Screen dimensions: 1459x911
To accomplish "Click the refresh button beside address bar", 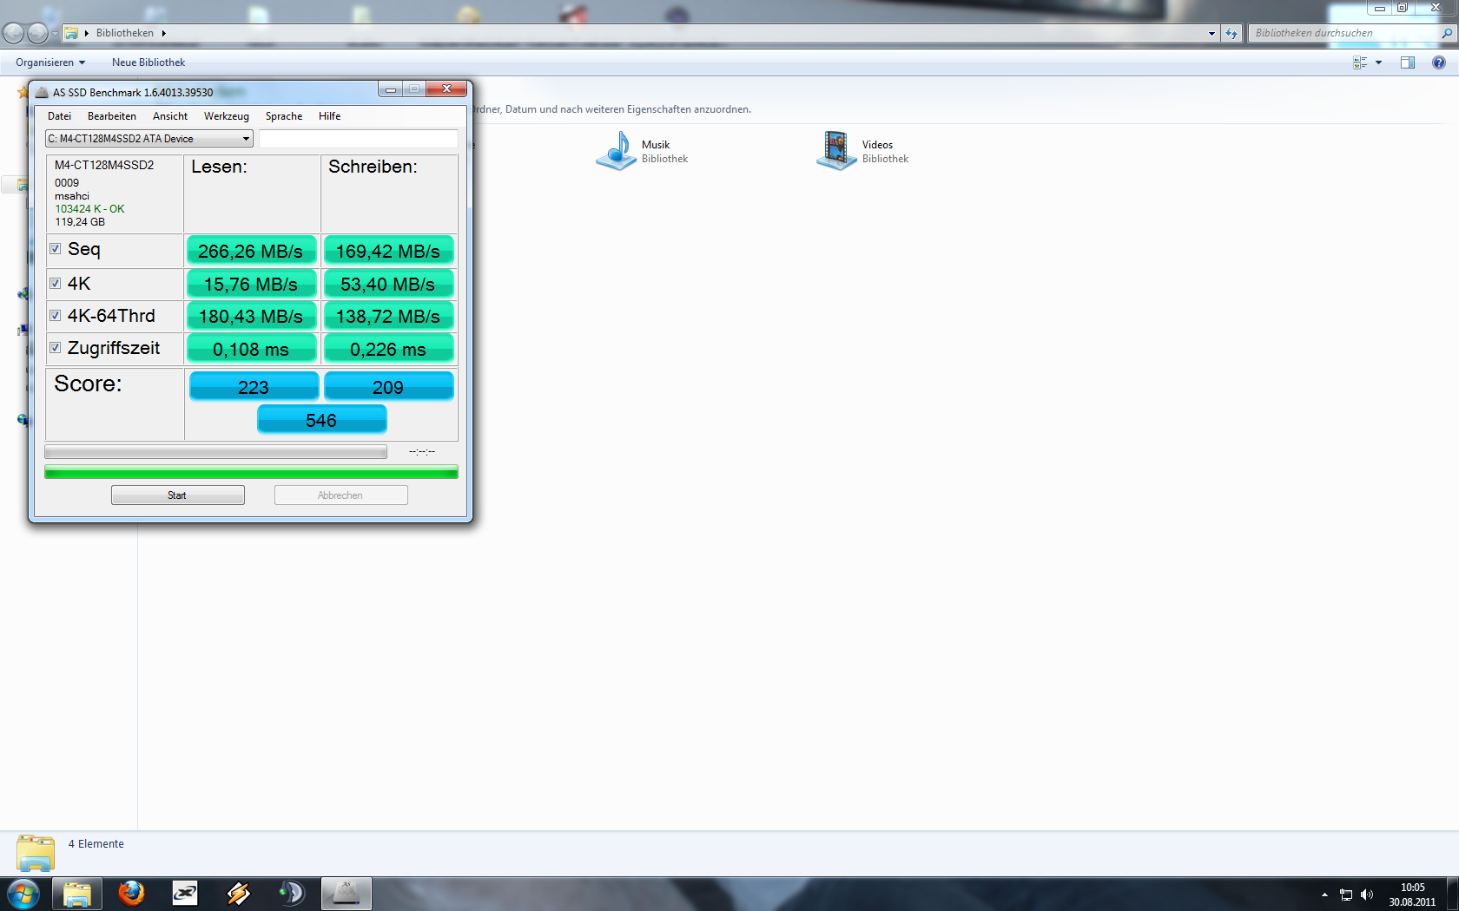I will pos(1231,33).
